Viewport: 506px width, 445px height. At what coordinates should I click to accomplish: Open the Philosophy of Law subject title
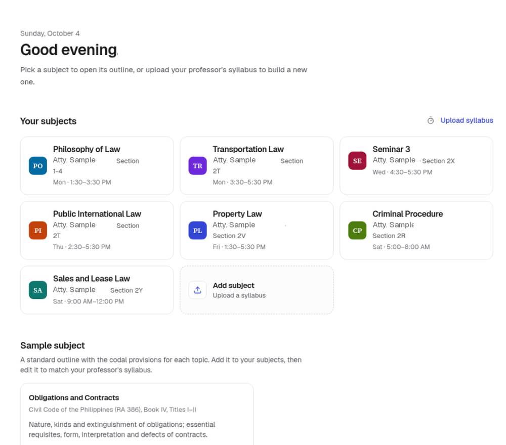[x=87, y=149]
